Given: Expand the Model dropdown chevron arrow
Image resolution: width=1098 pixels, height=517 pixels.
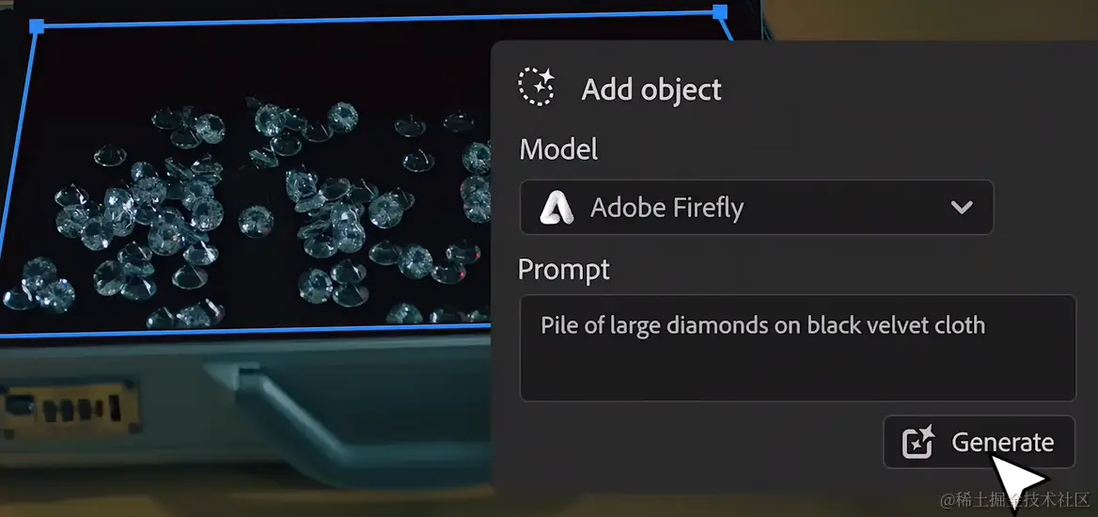Looking at the screenshot, I should pos(962,208).
